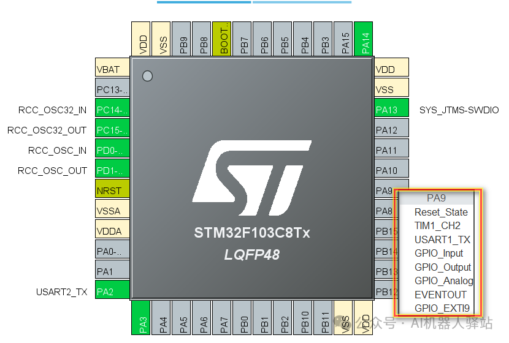Click the RCC_OSC_OUT signal label
Viewport: 509px width, 343px height.
coord(52,171)
